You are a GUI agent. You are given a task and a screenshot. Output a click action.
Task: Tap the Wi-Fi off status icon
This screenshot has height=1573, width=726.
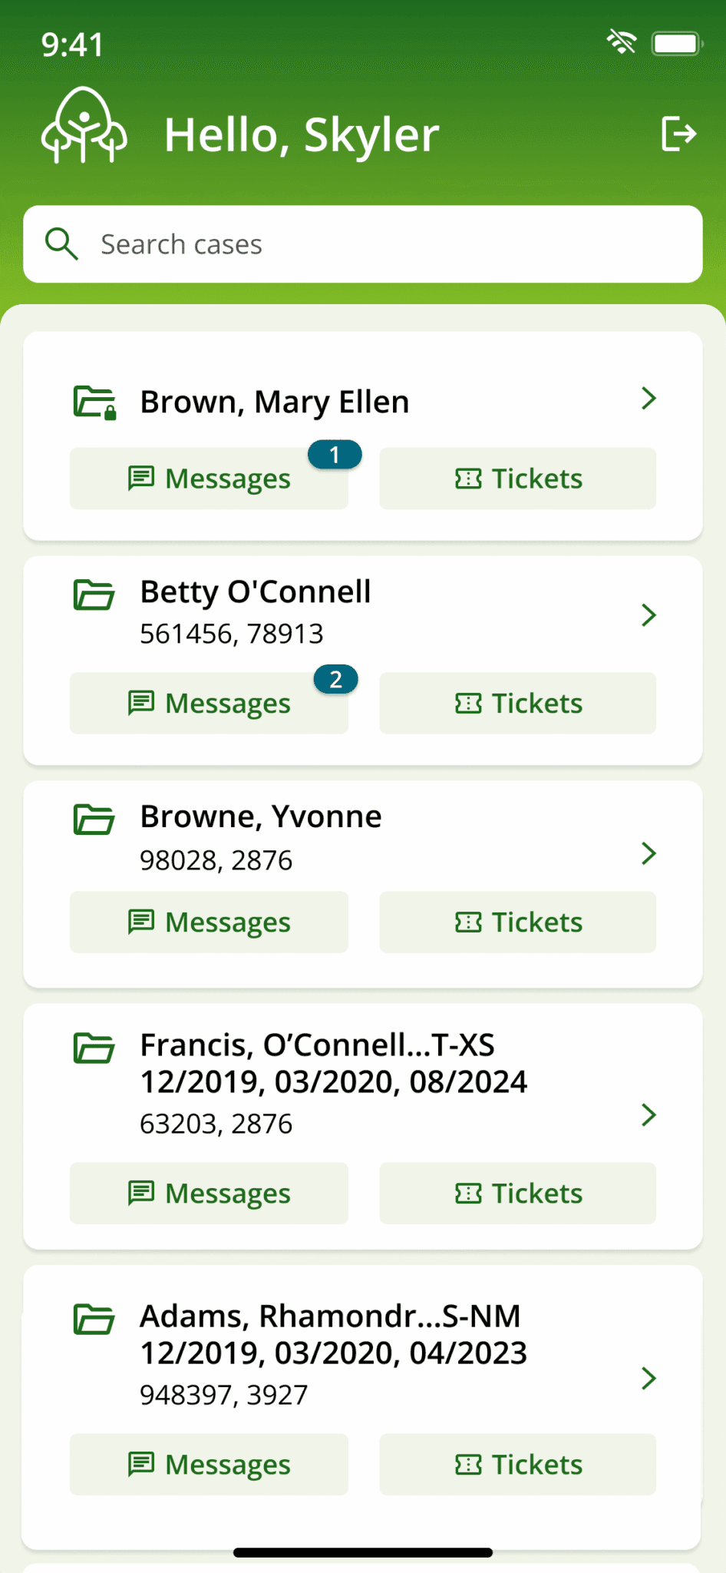(x=622, y=41)
